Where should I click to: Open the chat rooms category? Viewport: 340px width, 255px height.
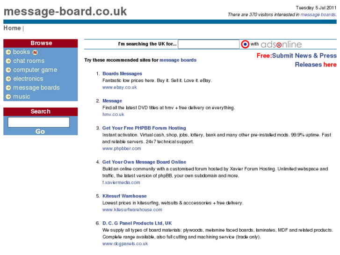(x=29, y=61)
